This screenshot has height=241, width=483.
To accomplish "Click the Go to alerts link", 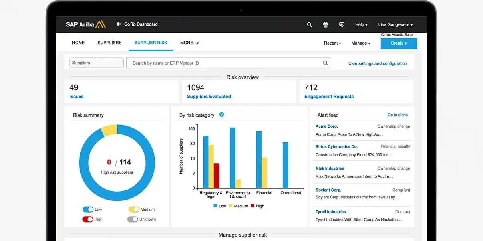I will tap(398, 115).
